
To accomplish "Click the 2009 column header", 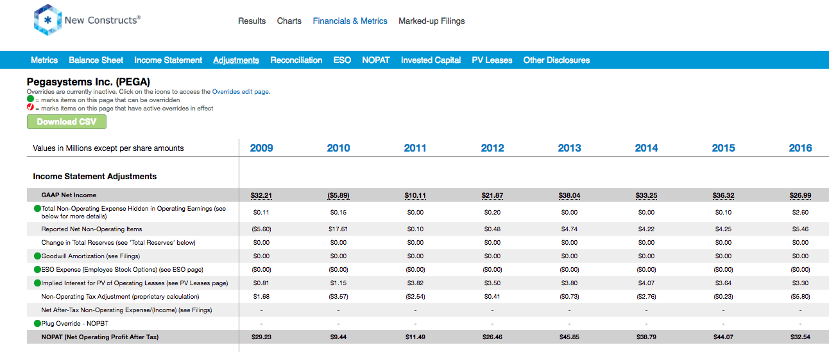I will pos(261,148).
